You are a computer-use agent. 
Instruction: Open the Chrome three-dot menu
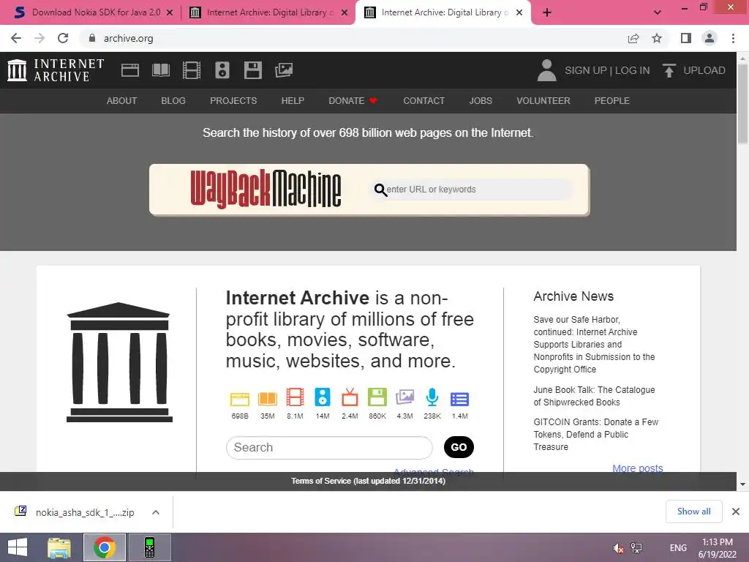coord(733,38)
